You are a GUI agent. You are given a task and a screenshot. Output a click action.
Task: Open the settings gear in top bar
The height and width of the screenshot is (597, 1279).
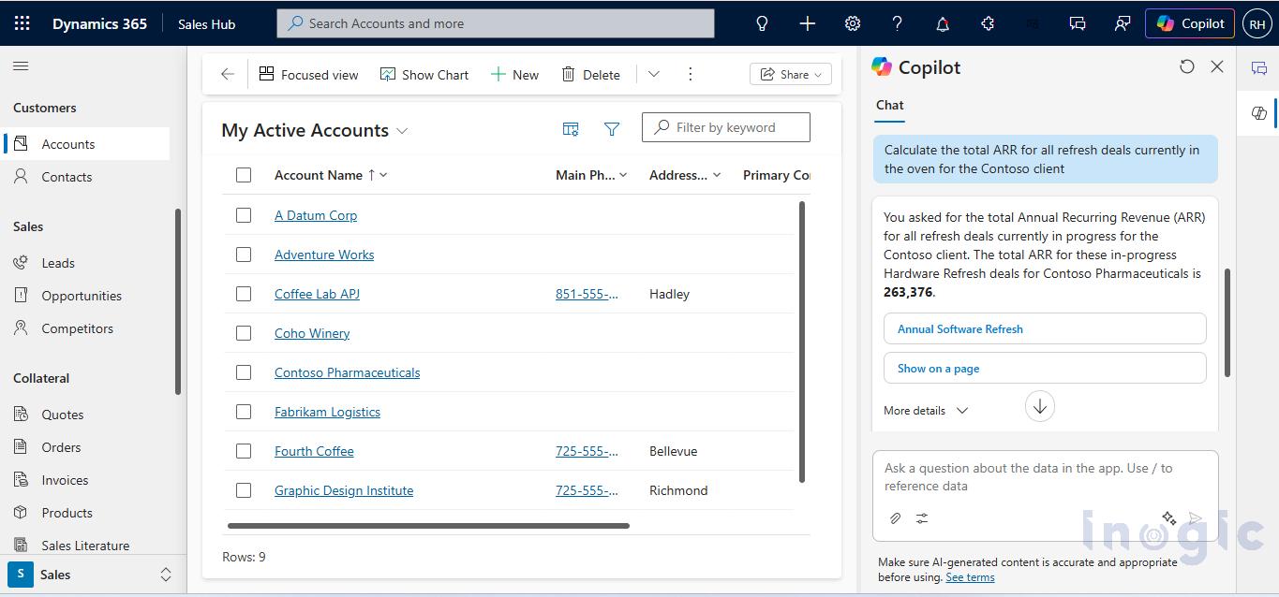(x=852, y=23)
